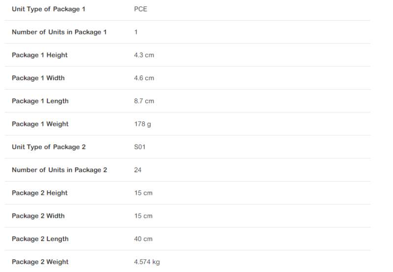Select the 8.7 cm length value
Viewport: 393px width, 272px height.
[x=144, y=101]
